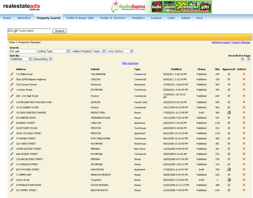Open the Records Per Page dropdown
Screen dimensions: 253x198
245,59
